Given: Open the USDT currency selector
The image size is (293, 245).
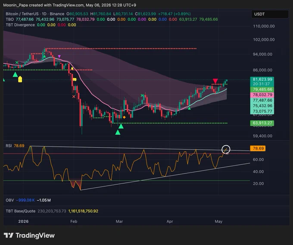Looking at the screenshot, I should point(270,14).
